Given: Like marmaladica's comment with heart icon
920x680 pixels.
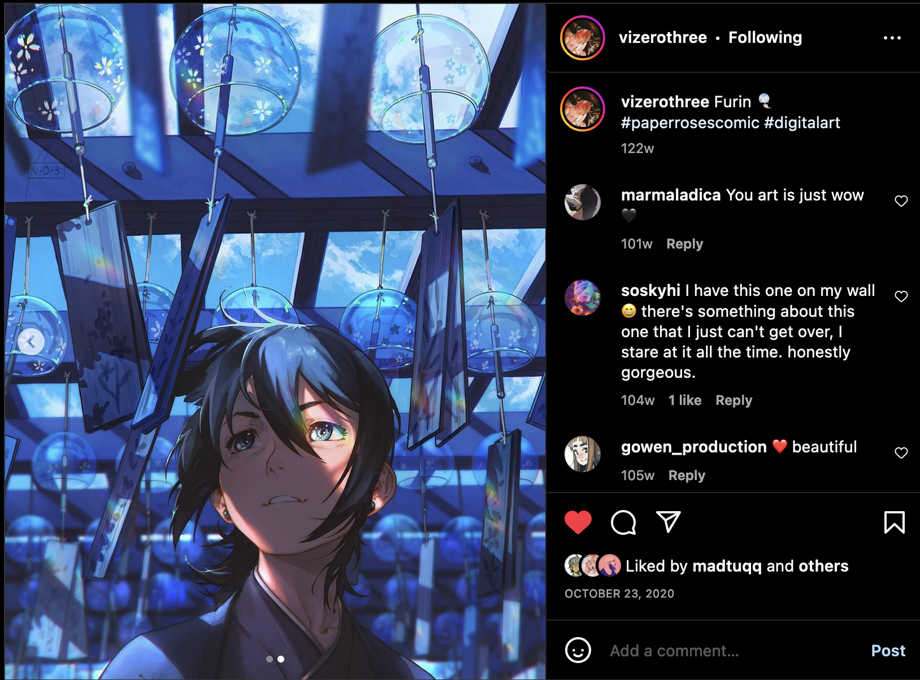Looking at the screenshot, I should (x=901, y=201).
